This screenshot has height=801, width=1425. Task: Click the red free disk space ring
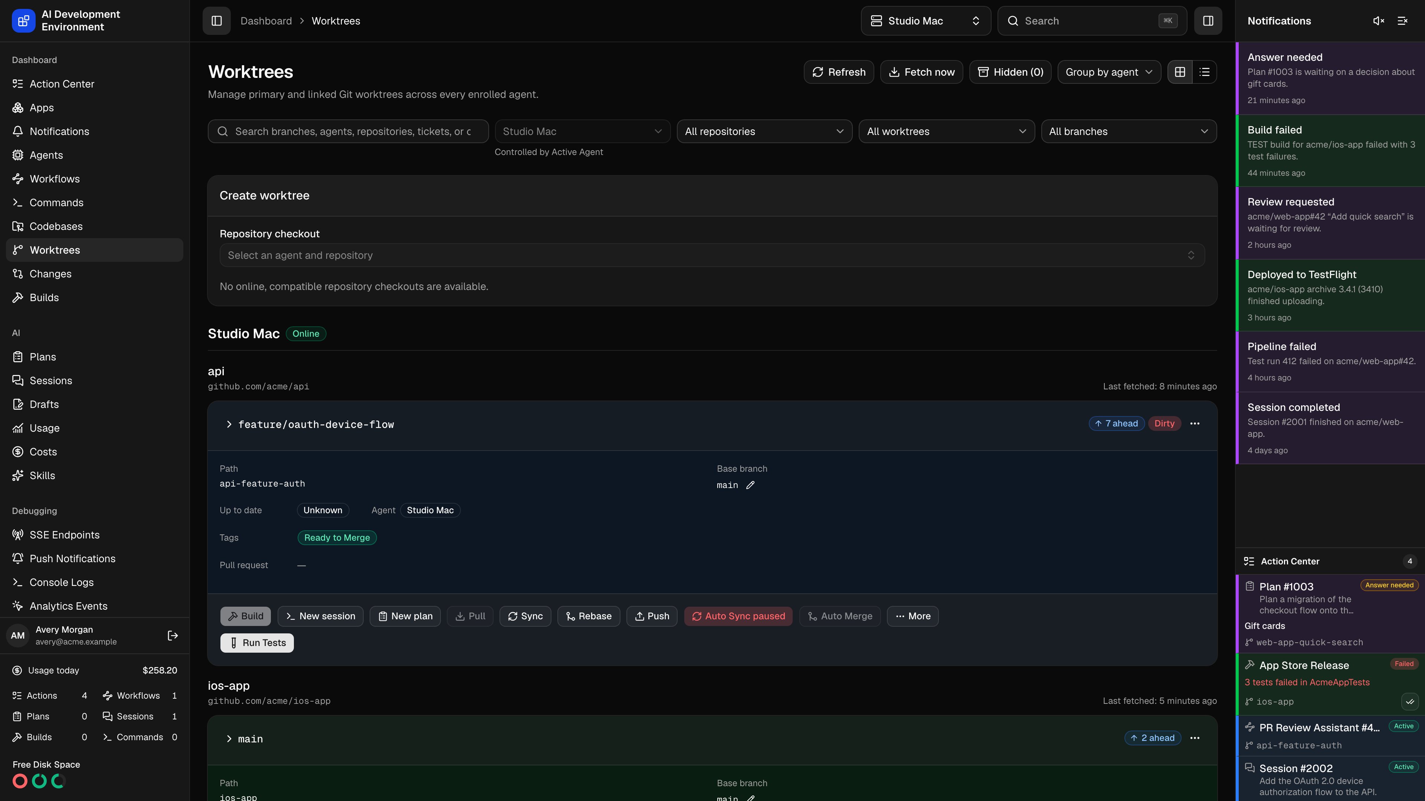[20, 781]
